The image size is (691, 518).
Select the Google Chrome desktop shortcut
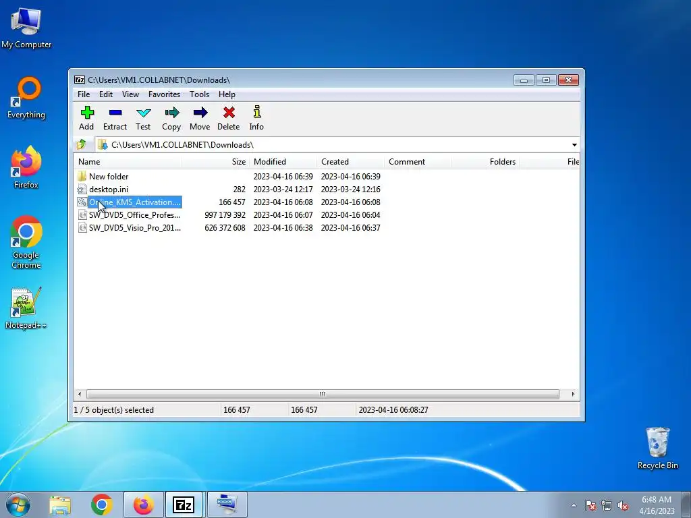pos(26,242)
